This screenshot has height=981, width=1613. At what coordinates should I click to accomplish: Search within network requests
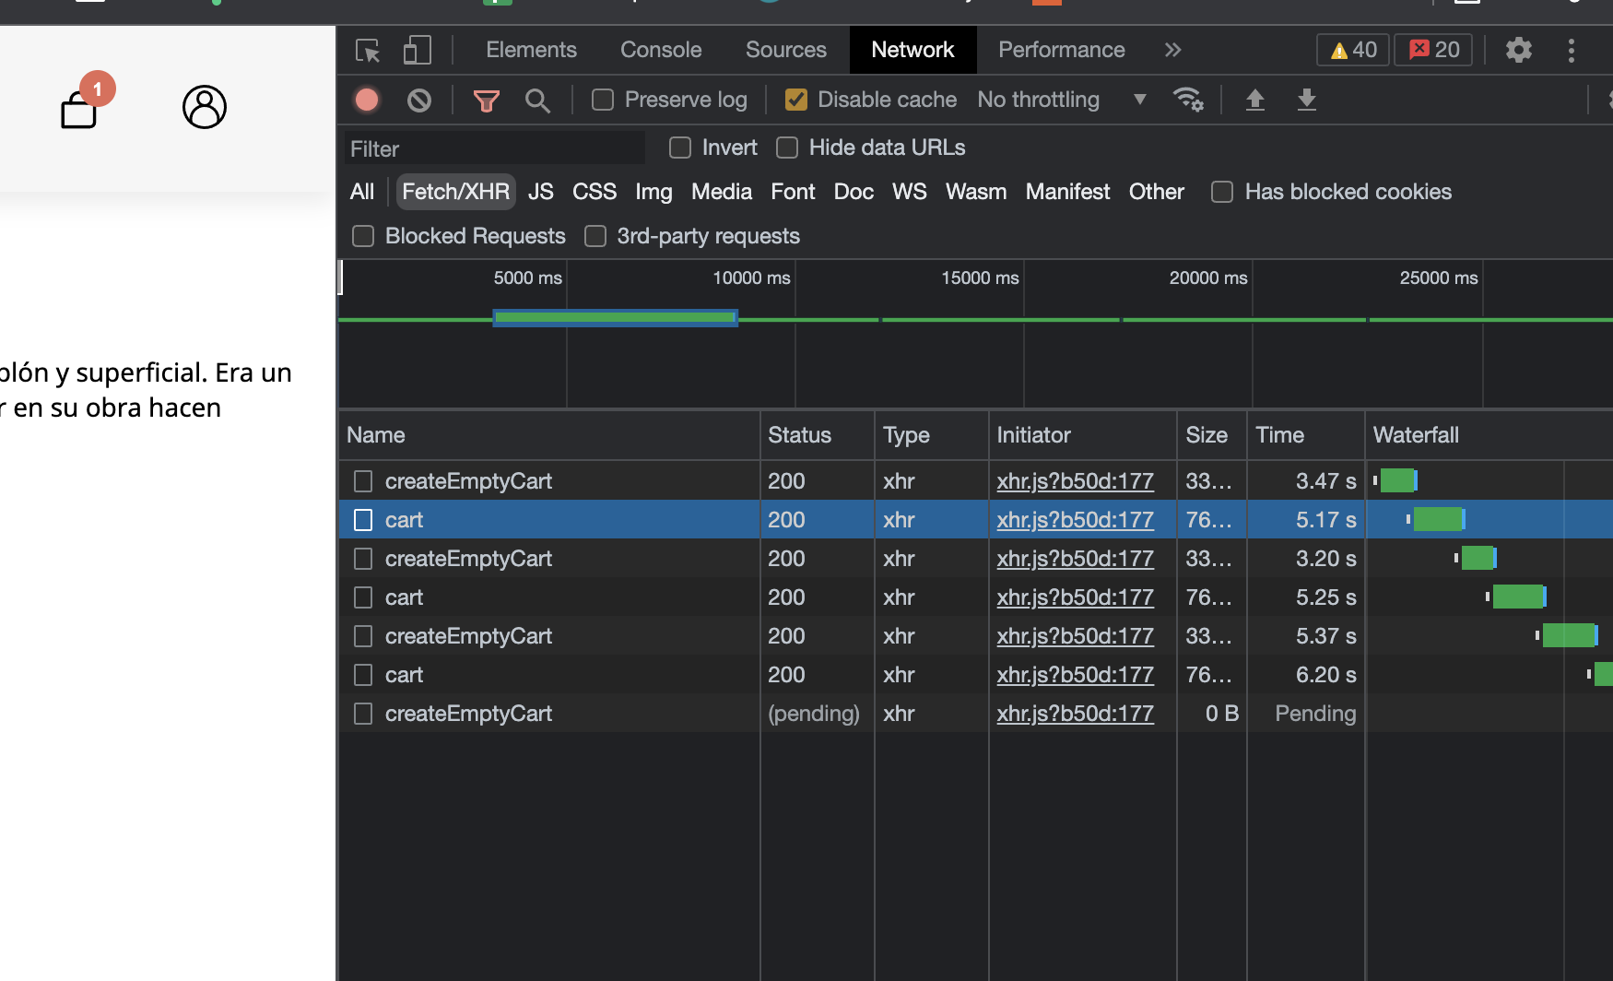[538, 100]
